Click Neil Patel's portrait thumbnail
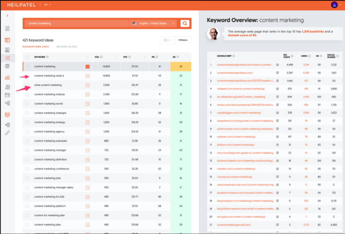The image size is (345, 234). tap(213, 34)
